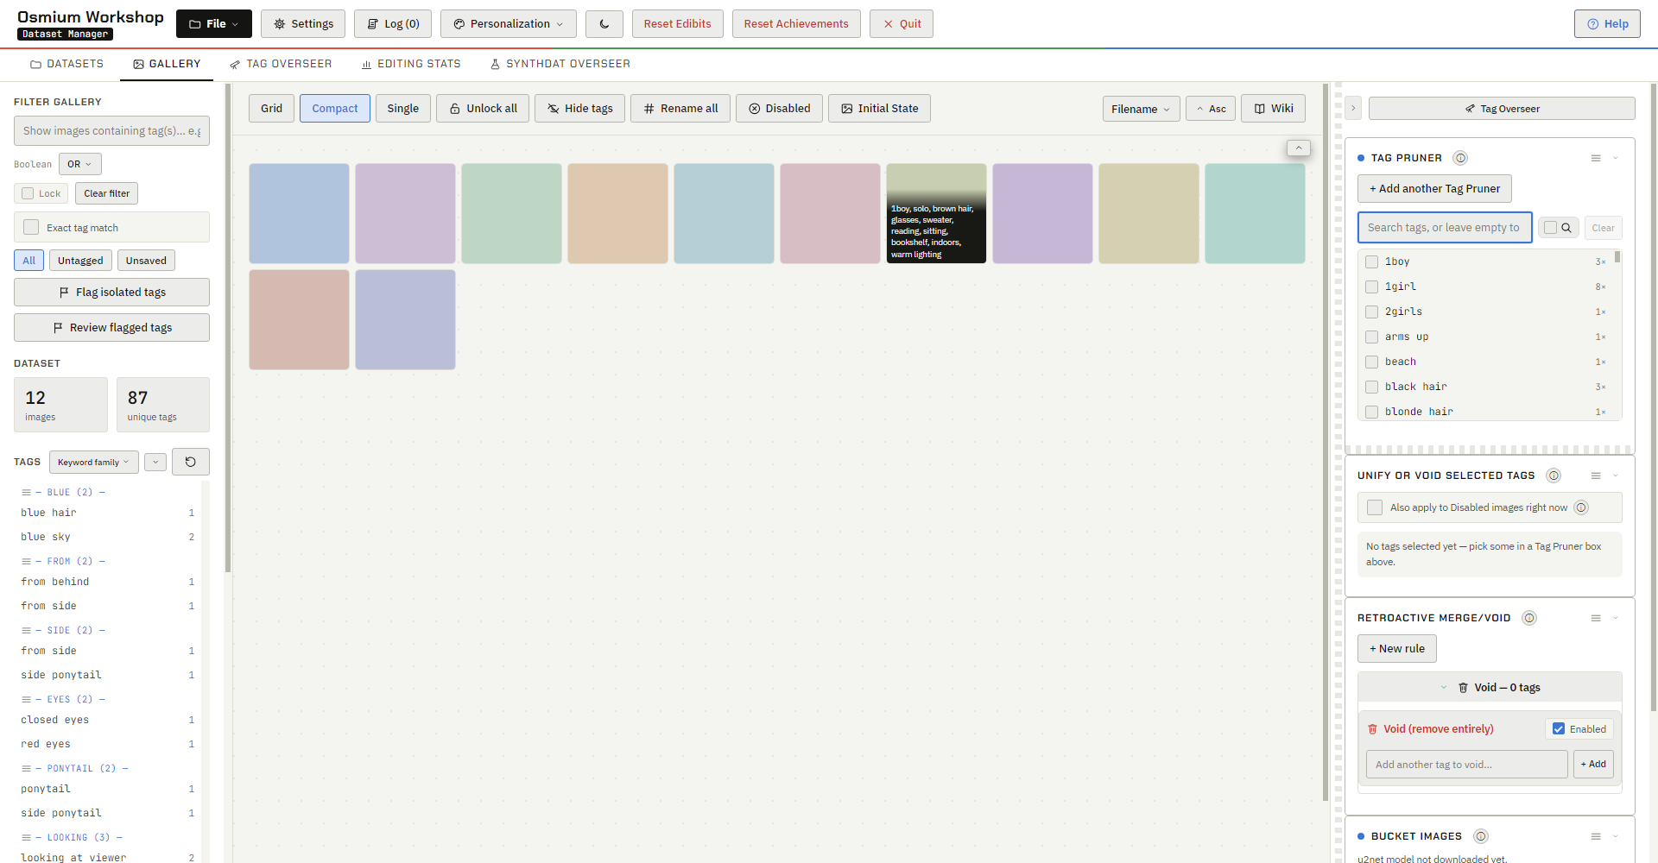Show info for Also apply to Disabled images
Screen dimensions: 1658x863
pos(1581,507)
